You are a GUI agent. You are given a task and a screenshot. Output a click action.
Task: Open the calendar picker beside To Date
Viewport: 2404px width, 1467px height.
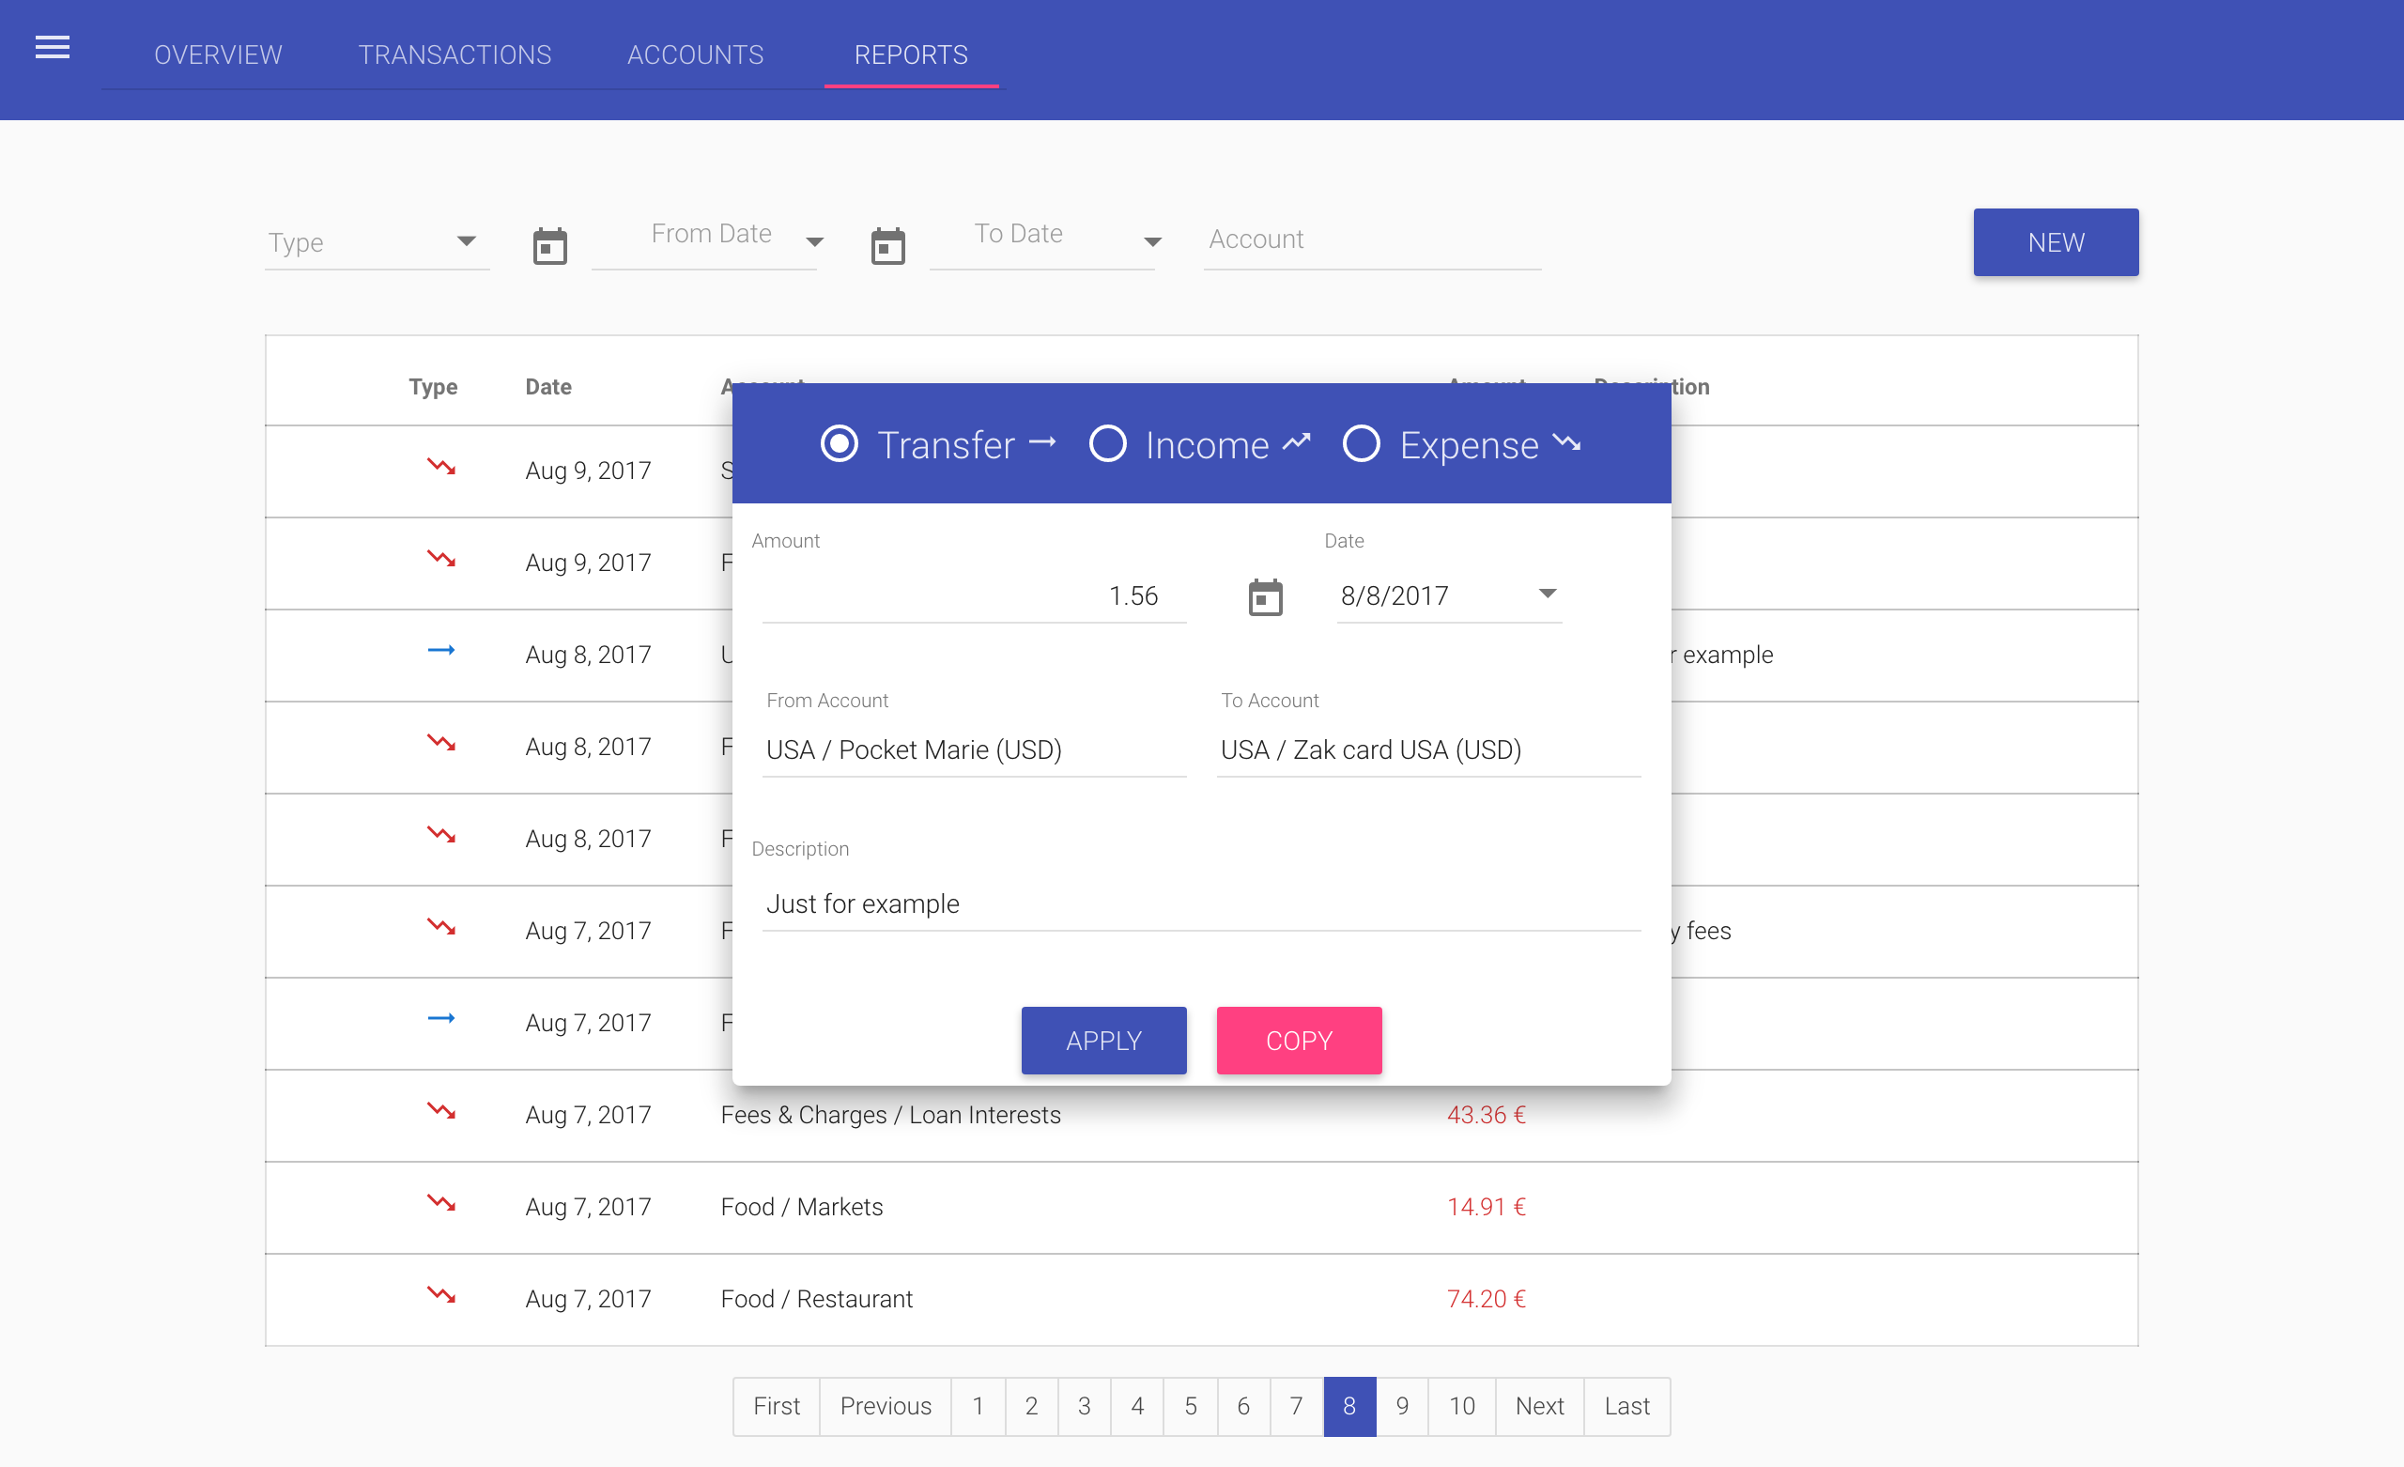tap(886, 244)
